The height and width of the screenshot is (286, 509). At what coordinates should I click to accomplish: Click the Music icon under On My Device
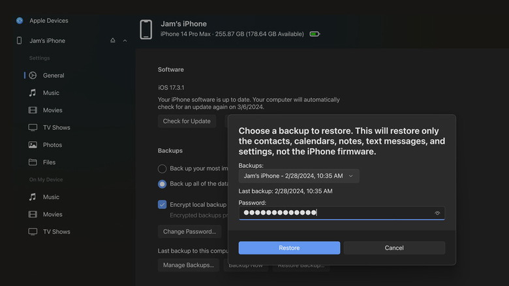[33, 197]
